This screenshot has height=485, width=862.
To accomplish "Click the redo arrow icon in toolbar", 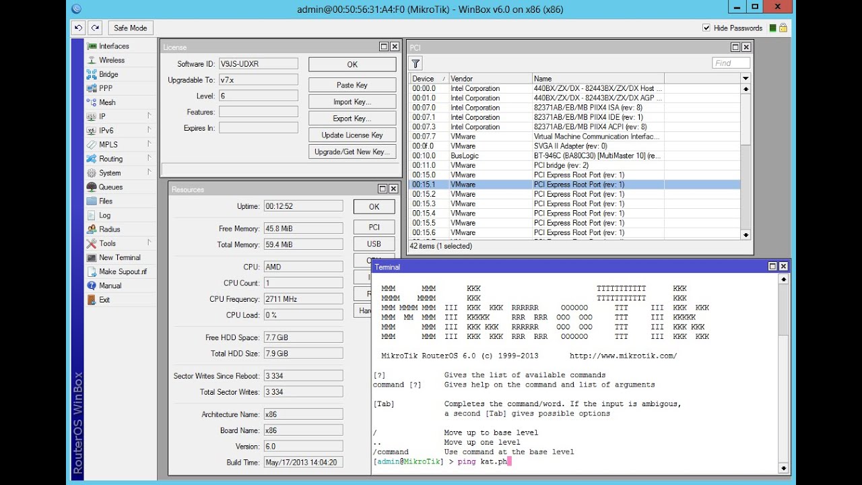I will click(x=95, y=28).
